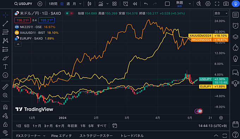Toggle stay in drawing mode

coord(5,116)
